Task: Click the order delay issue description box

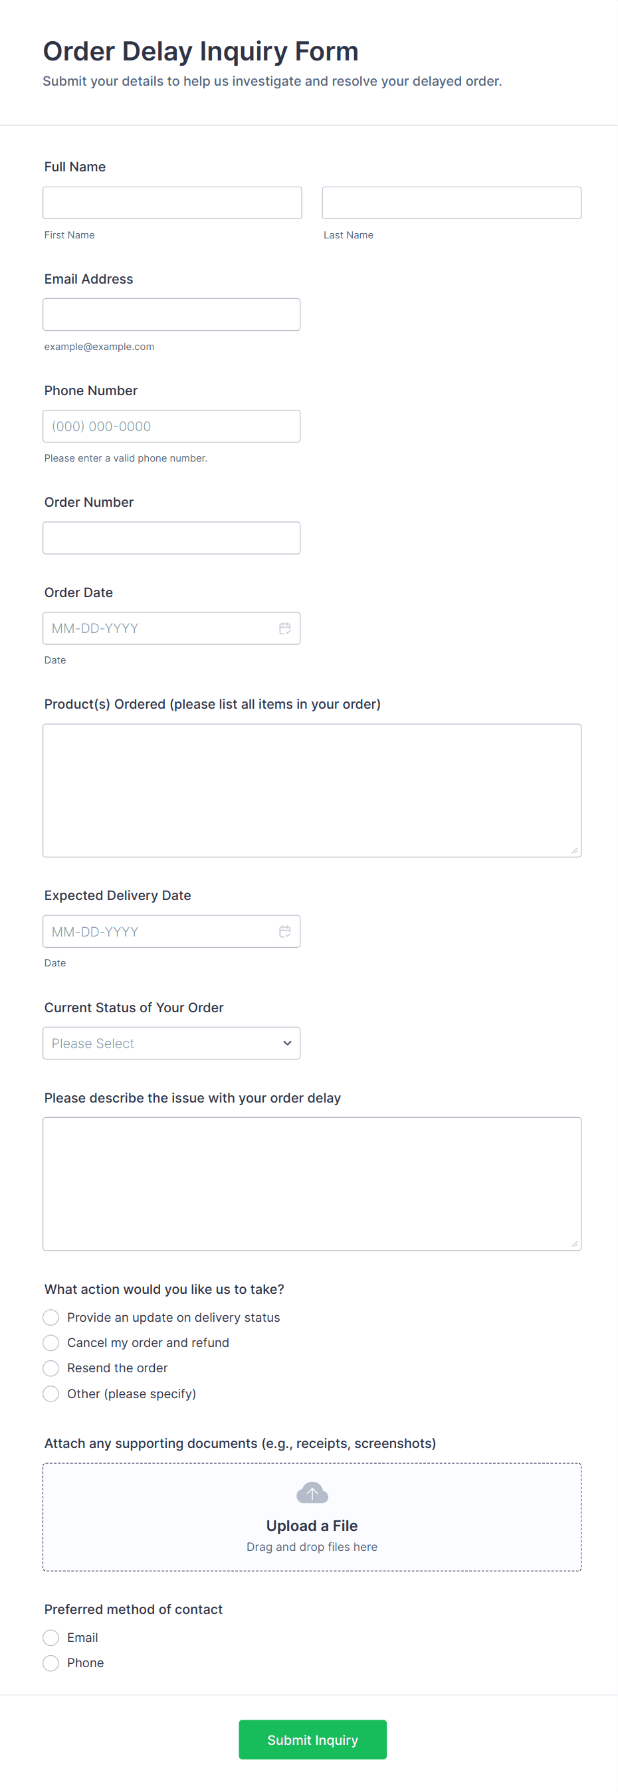Action: [312, 1184]
